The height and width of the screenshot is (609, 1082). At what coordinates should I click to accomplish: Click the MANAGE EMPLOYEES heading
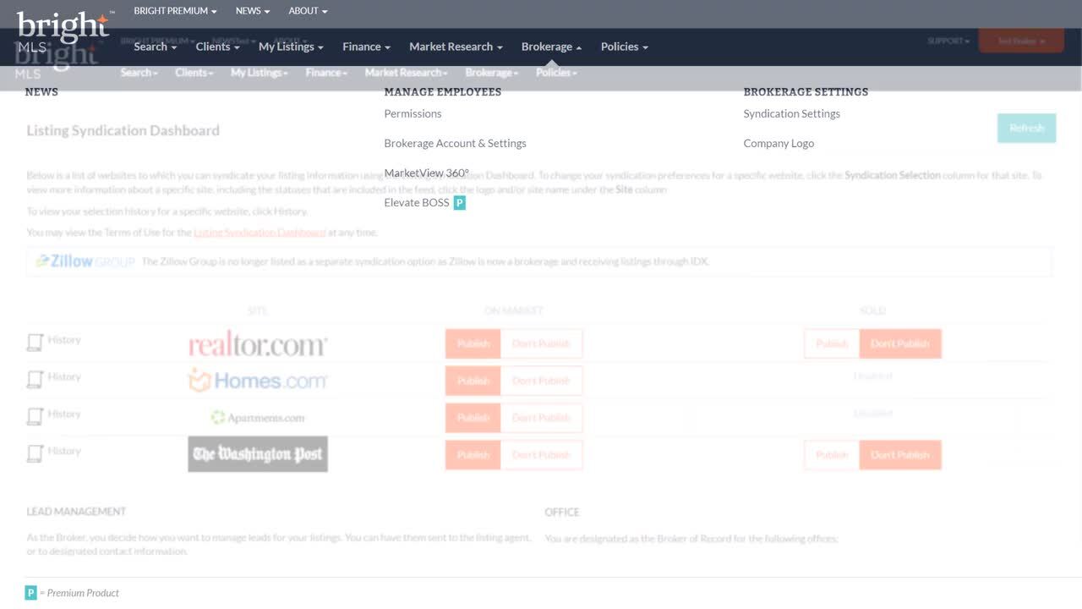pos(442,91)
